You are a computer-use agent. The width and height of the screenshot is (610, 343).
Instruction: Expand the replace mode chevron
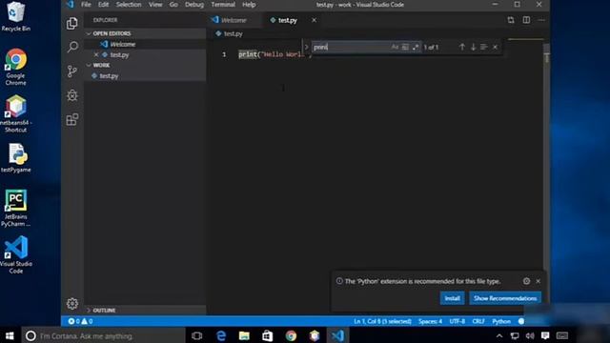click(x=306, y=47)
